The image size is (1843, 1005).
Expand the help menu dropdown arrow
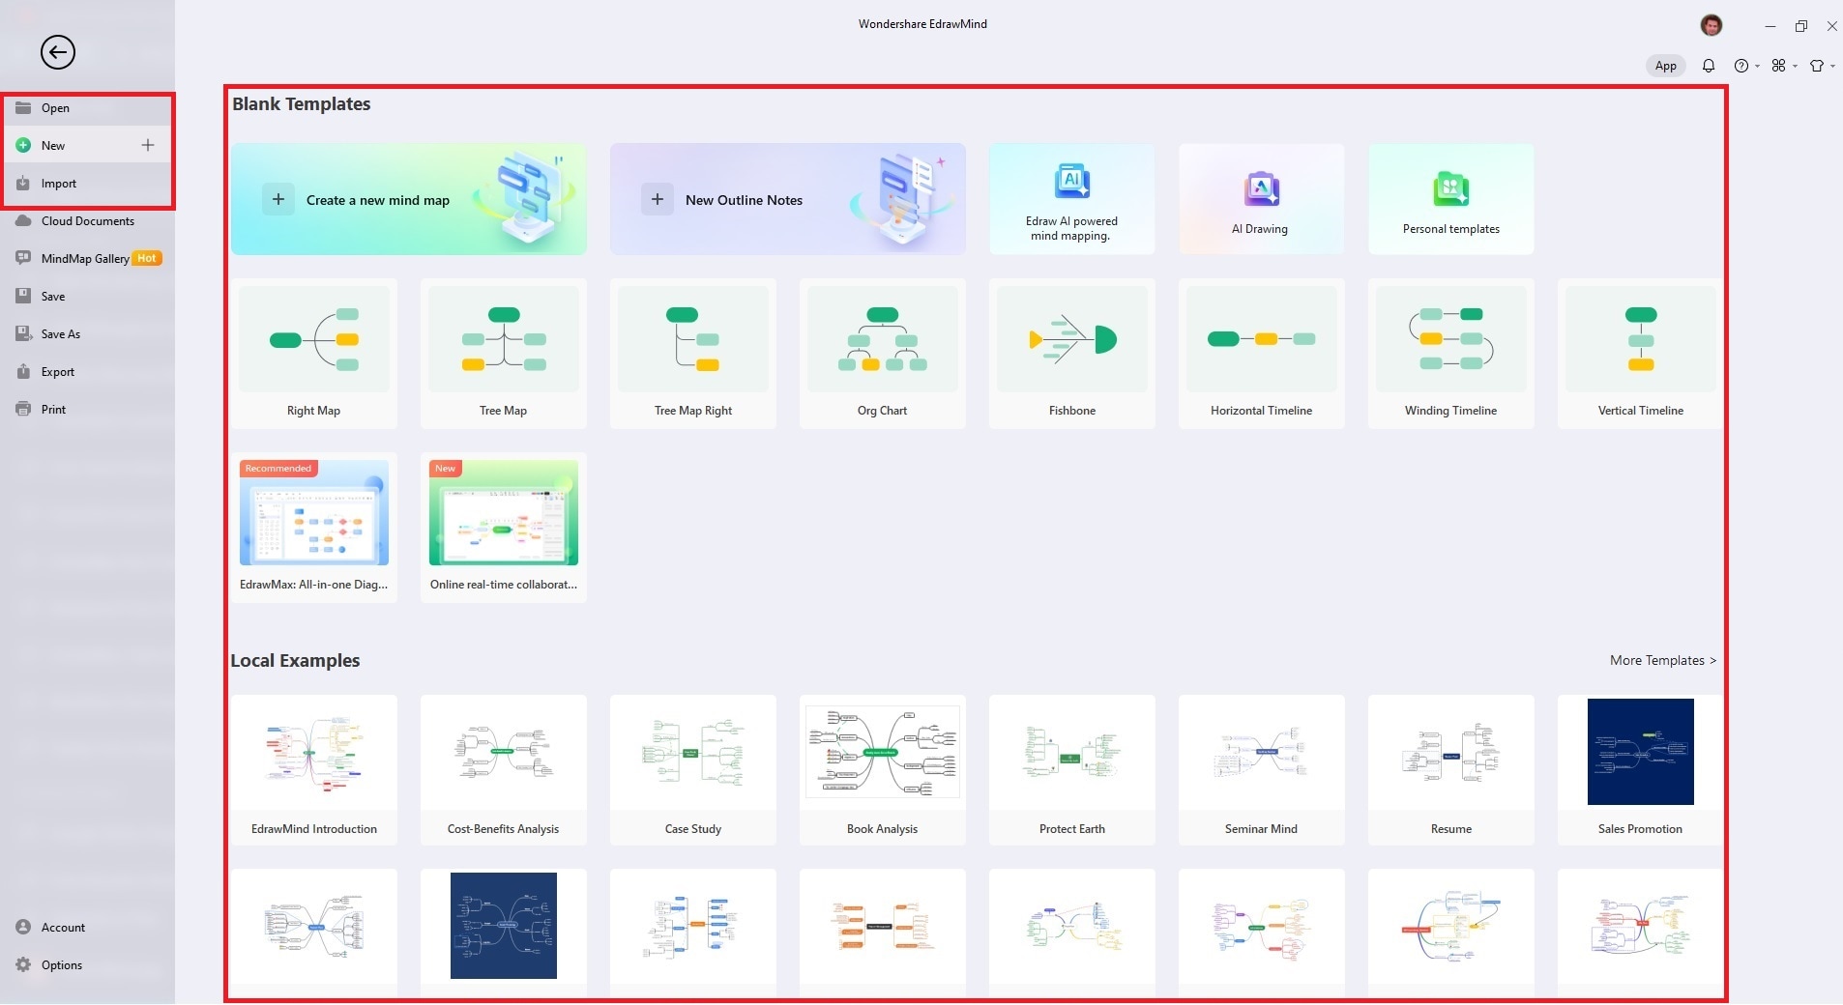coord(1757,67)
